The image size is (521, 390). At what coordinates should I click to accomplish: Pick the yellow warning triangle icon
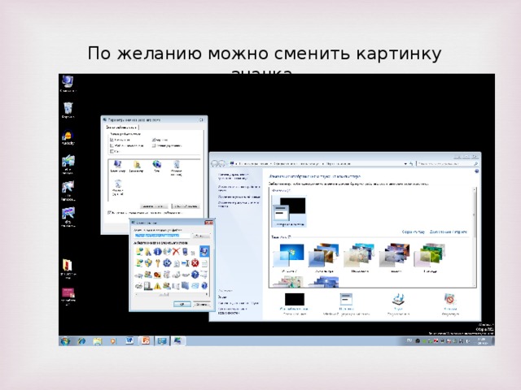(157, 285)
